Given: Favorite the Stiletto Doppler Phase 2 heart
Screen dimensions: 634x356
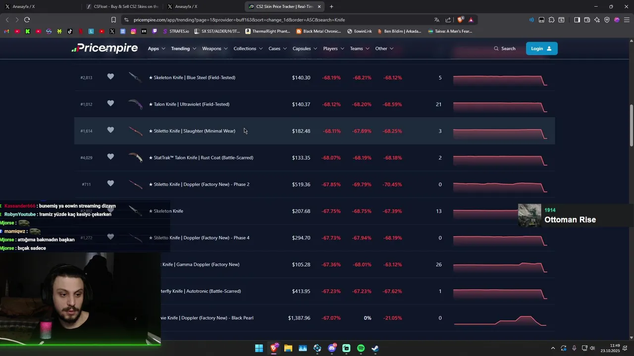Looking at the screenshot, I should (110, 183).
